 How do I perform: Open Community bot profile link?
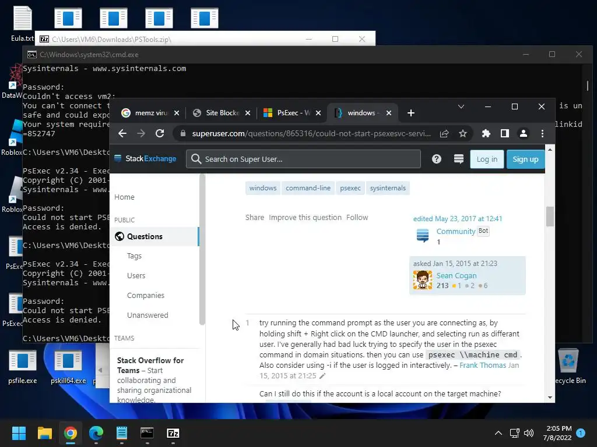456,231
